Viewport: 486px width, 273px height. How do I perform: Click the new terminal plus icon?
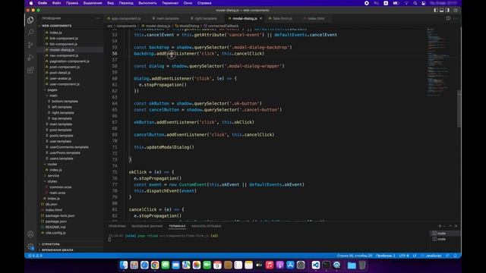[x=440, y=226]
